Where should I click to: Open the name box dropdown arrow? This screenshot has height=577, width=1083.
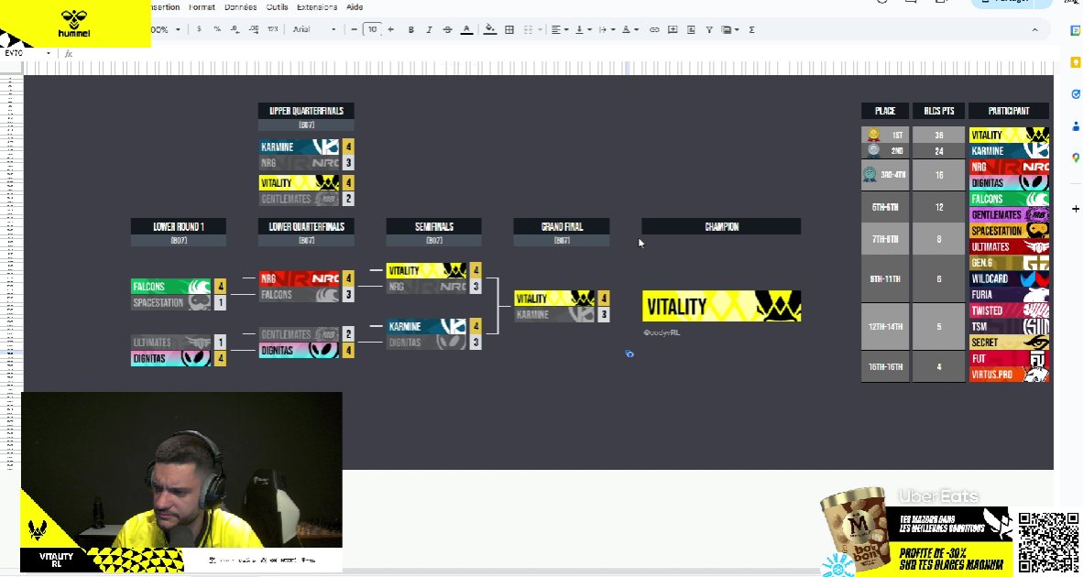[x=49, y=53]
